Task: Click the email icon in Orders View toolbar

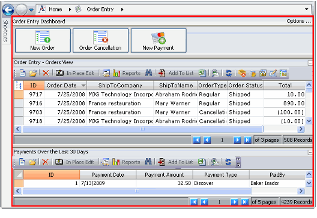Action: point(215,73)
